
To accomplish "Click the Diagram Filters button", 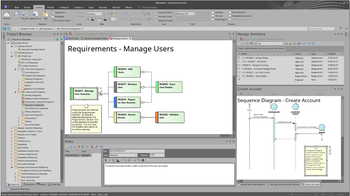I will [x=164, y=12].
